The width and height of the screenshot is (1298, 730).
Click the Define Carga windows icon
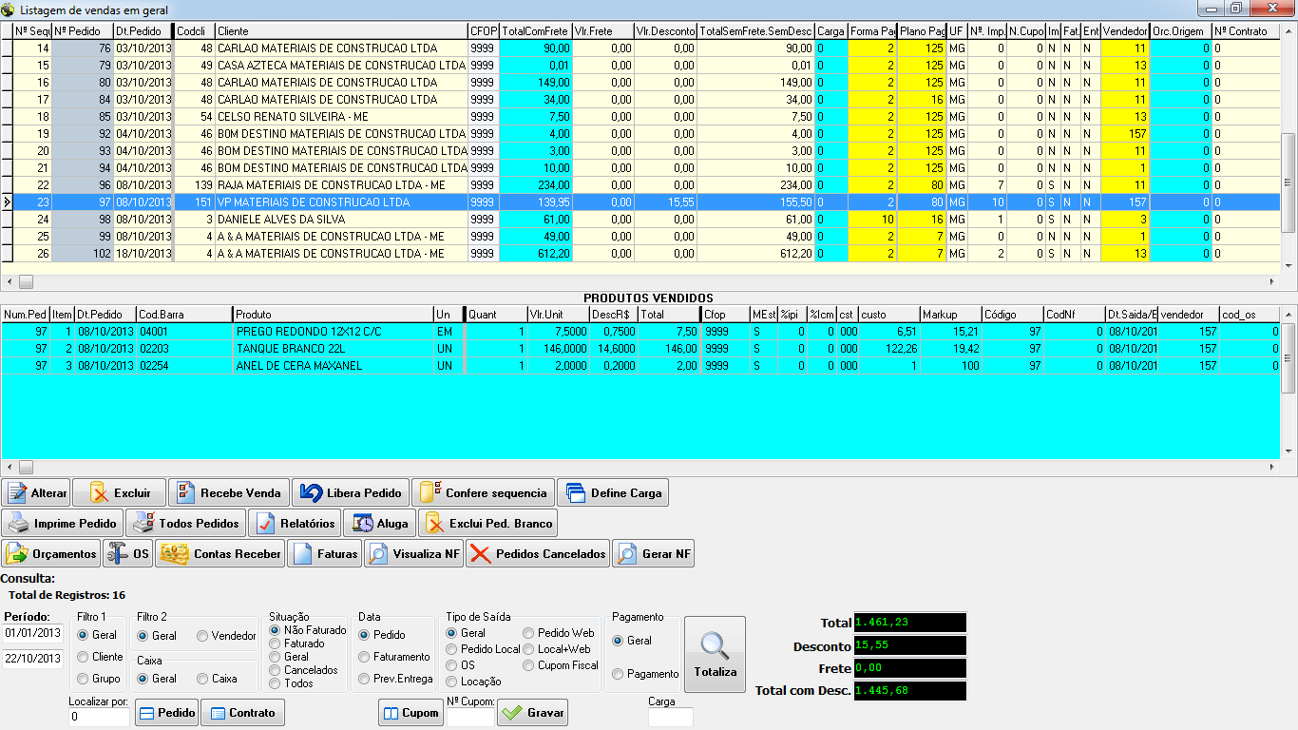pyautogui.click(x=575, y=492)
